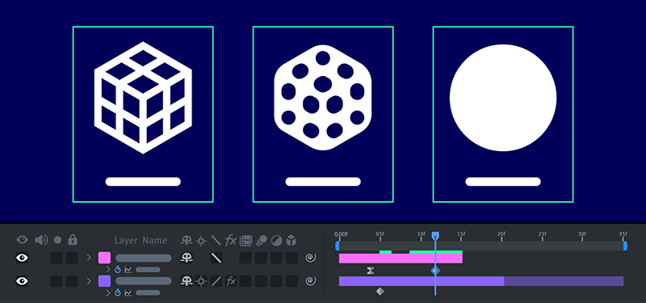Click the quality slash on the pink layer
Screen dimensions: 646x303
tap(216, 258)
